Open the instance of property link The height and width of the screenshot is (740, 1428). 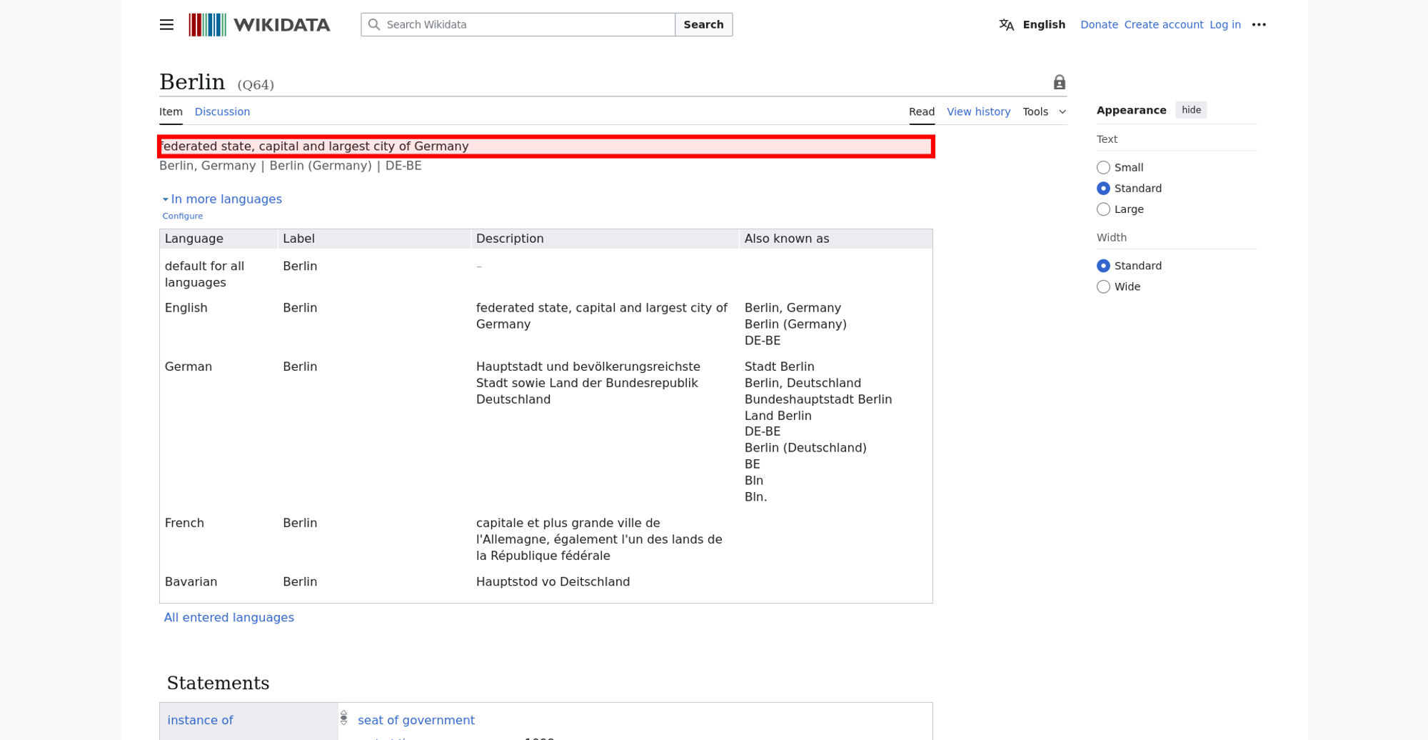[x=200, y=720]
